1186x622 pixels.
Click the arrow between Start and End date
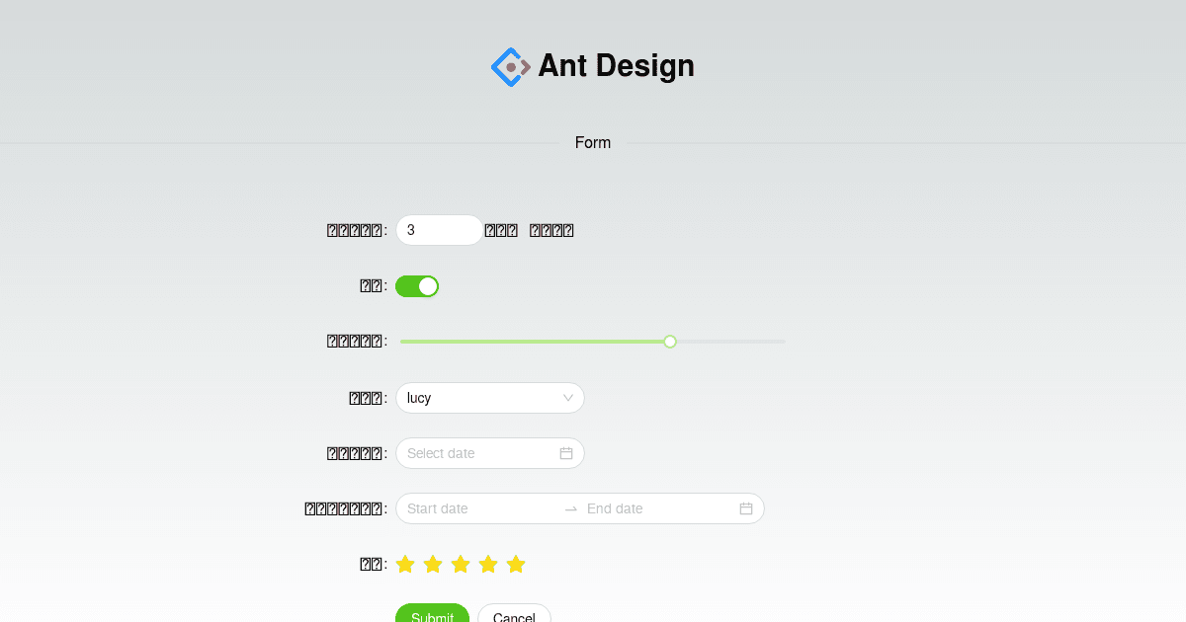(x=570, y=509)
